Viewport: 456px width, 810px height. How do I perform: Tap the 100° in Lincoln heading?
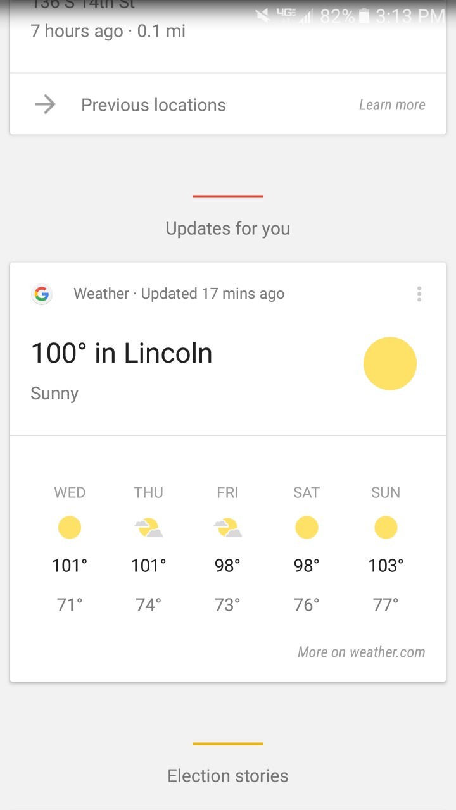click(122, 353)
